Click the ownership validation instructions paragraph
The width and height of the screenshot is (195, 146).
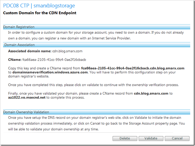pos(96,123)
